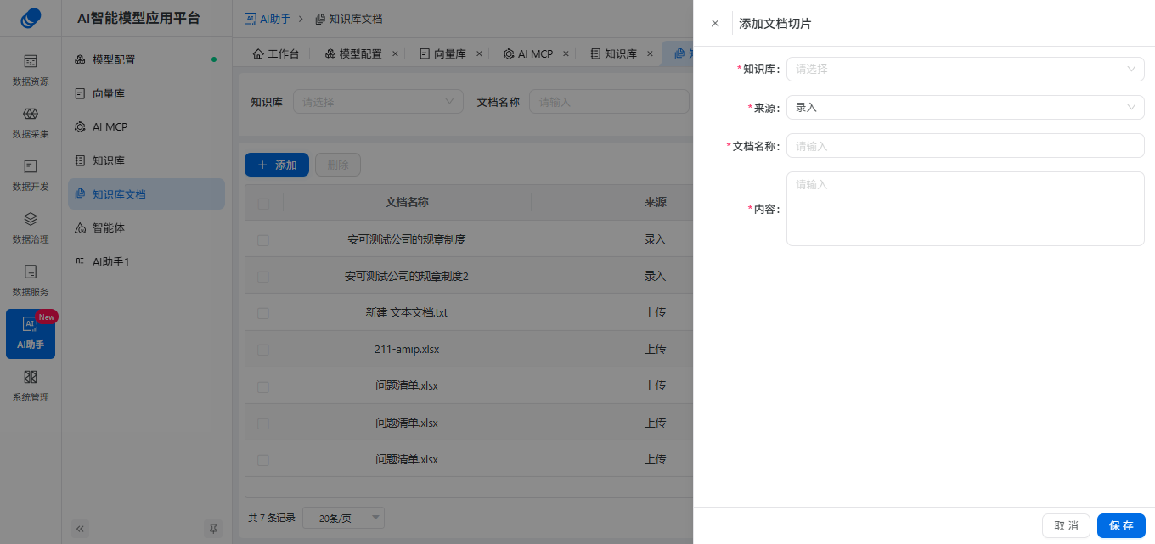Open the 系统管理 sidebar icon
Viewport: 1155px width, 544px height.
point(31,386)
